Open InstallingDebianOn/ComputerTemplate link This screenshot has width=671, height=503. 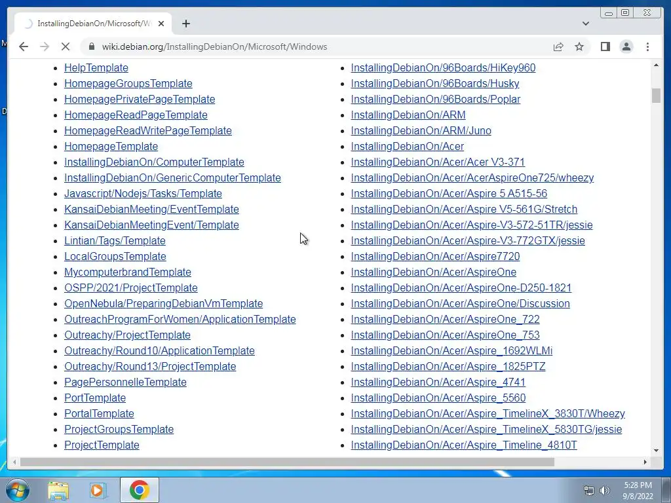coord(154,162)
